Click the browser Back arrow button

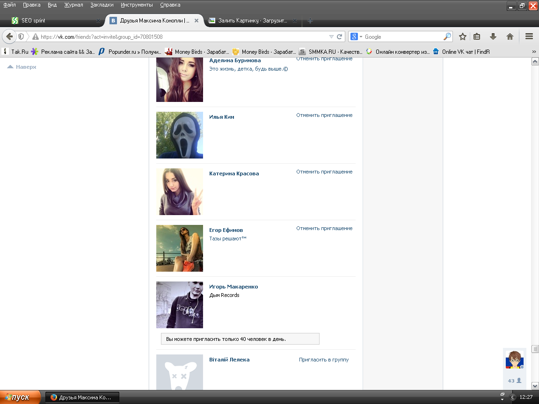pyautogui.click(x=10, y=36)
